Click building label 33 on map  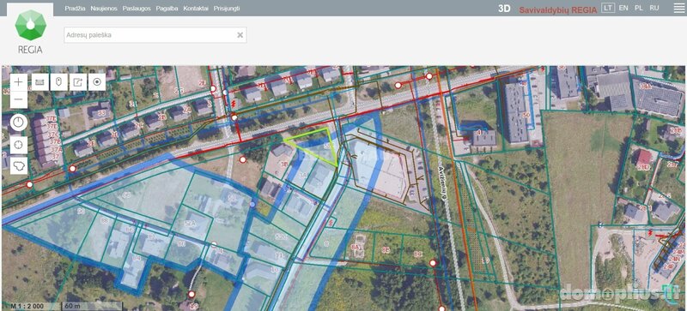(101, 113)
